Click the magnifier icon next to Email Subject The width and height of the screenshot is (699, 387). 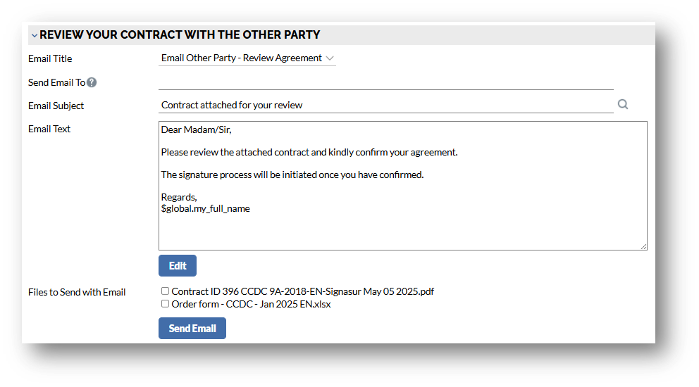(x=622, y=105)
